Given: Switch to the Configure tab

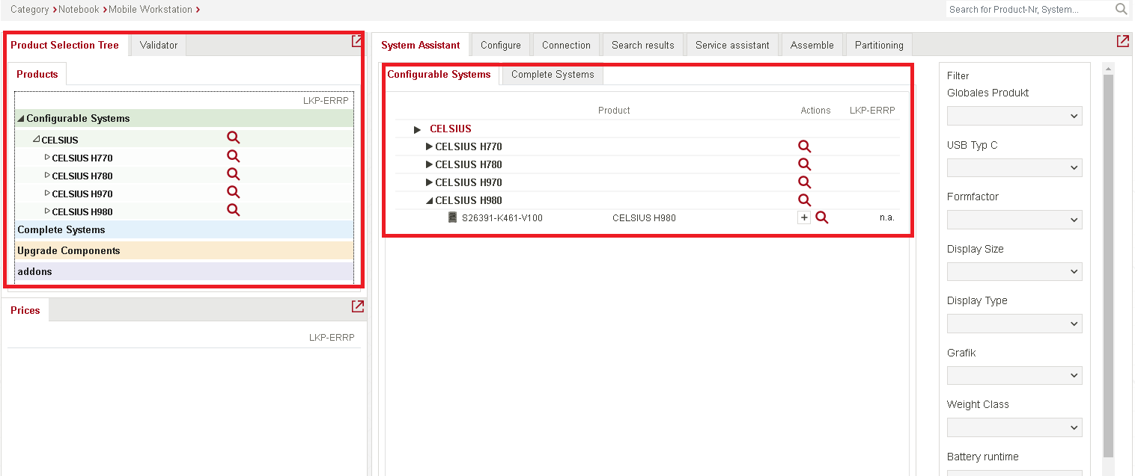Looking at the screenshot, I should (501, 45).
